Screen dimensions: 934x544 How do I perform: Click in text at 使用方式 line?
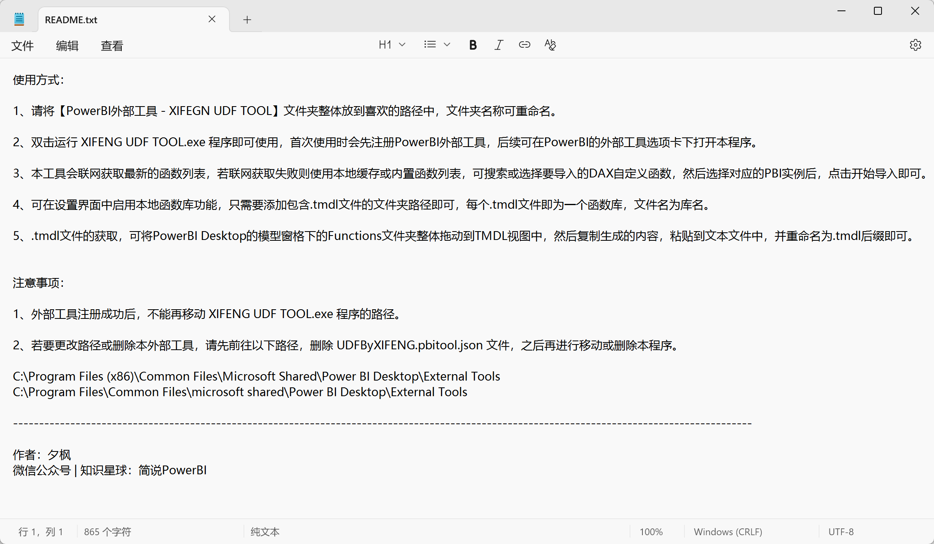coord(38,80)
